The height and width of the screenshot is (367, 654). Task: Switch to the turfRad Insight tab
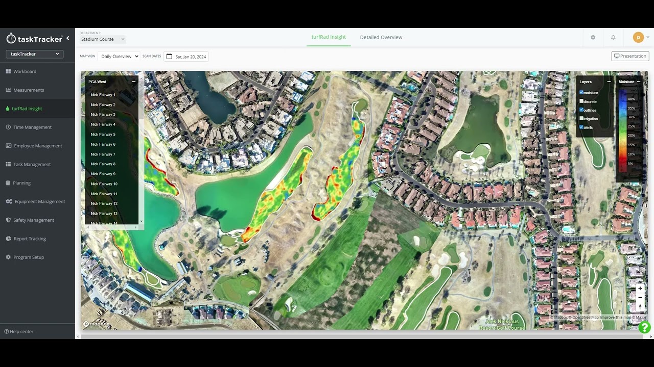(x=329, y=37)
